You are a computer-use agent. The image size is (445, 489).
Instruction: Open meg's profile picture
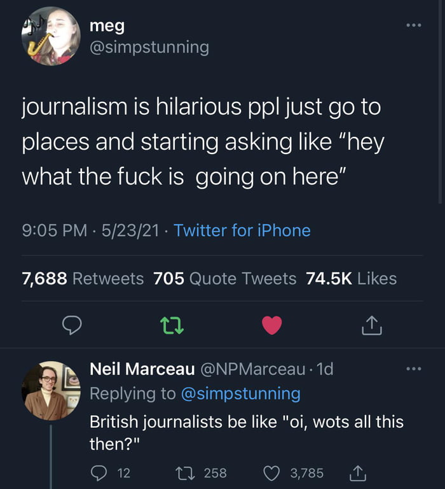(x=51, y=36)
